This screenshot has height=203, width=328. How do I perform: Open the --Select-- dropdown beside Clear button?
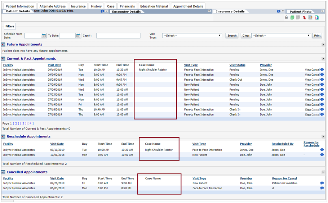tap(281, 36)
